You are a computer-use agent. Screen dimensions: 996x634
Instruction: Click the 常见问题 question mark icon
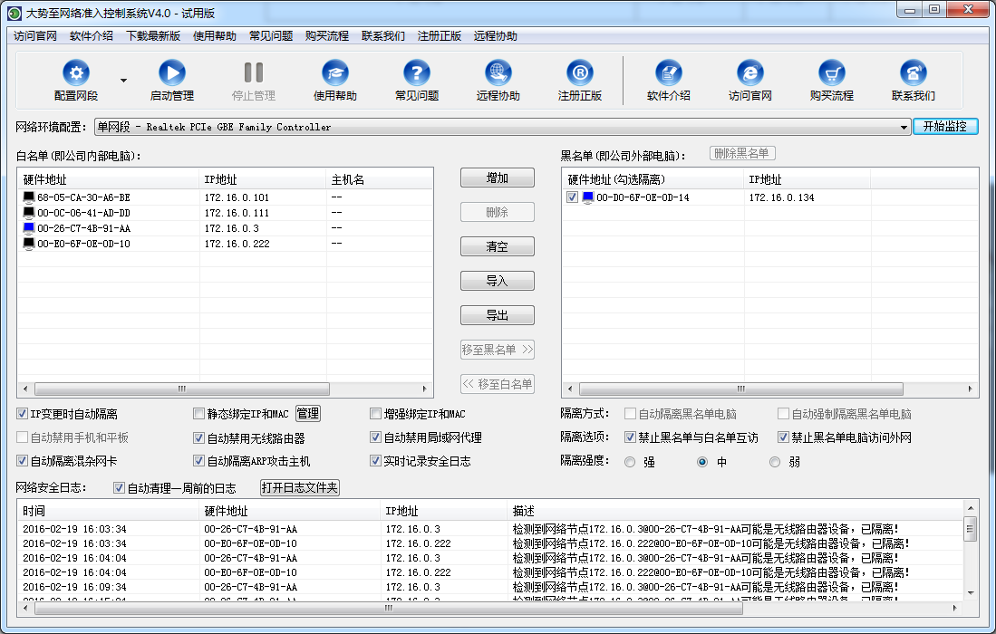coord(416,73)
